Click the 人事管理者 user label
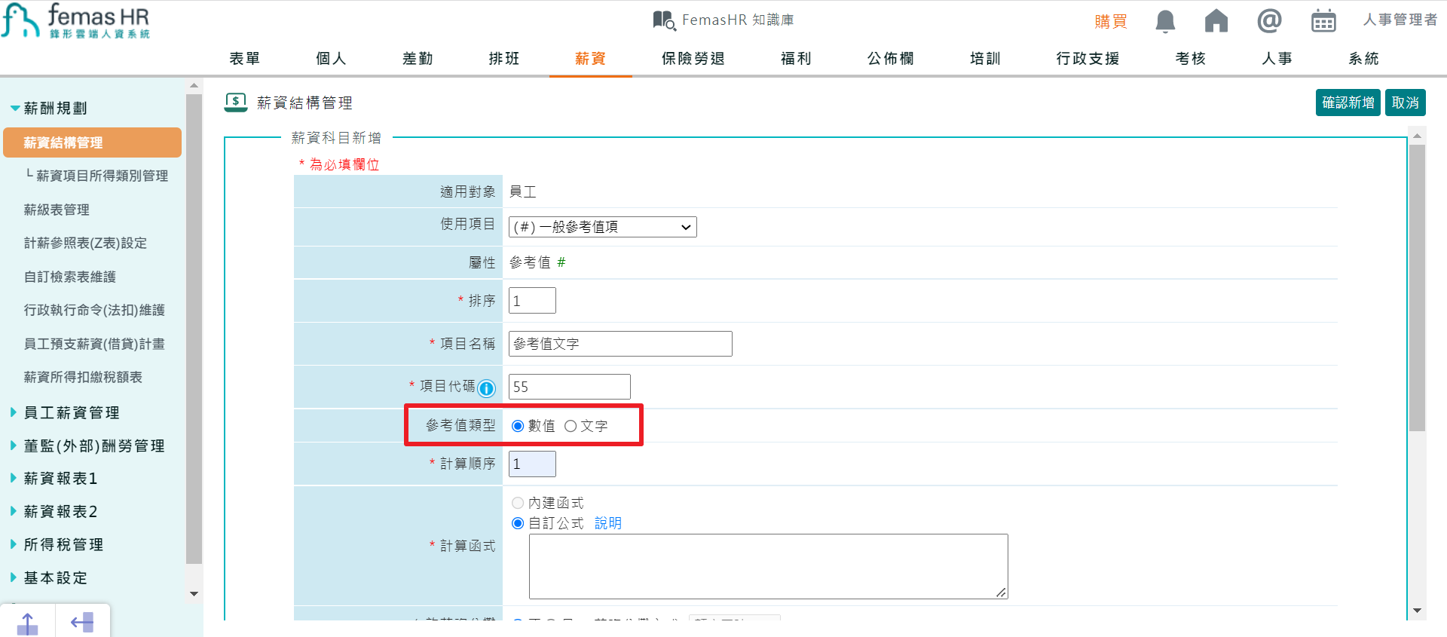Screen dimensions: 1447x637 [x=1400, y=20]
